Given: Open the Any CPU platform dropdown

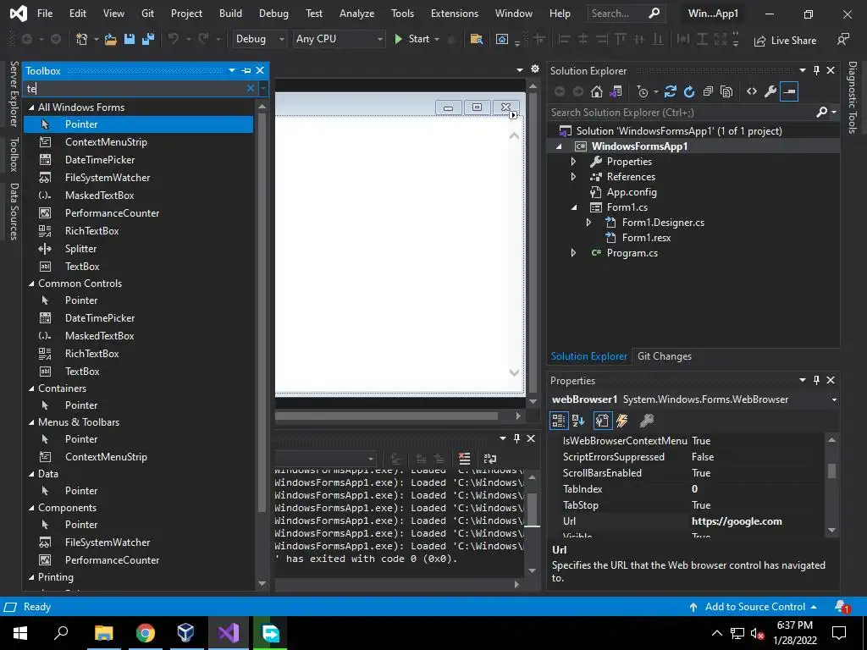Looking at the screenshot, I should (380, 39).
